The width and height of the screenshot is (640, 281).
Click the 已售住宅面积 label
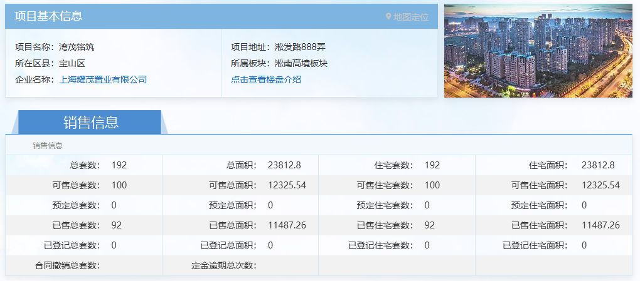(540, 225)
